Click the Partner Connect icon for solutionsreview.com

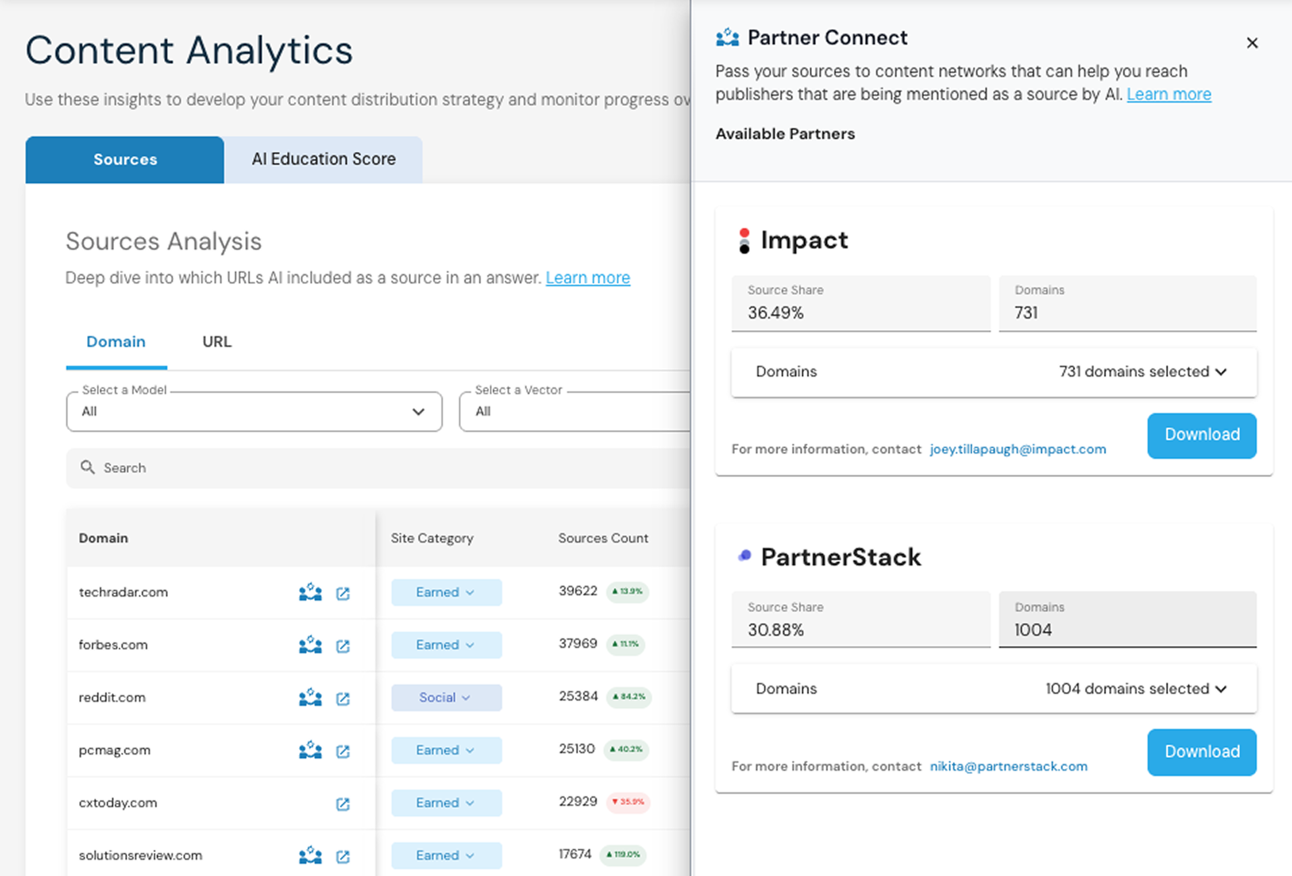coord(309,855)
